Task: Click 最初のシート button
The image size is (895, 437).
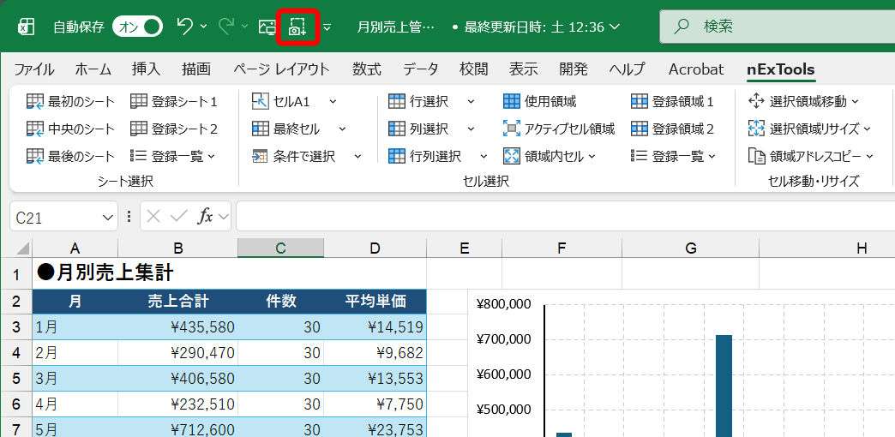Action: pos(71,102)
